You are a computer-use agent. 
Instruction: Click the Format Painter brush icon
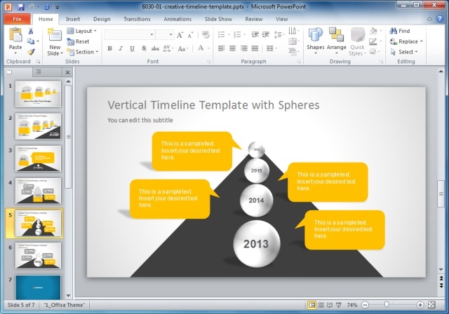click(x=31, y=52)
